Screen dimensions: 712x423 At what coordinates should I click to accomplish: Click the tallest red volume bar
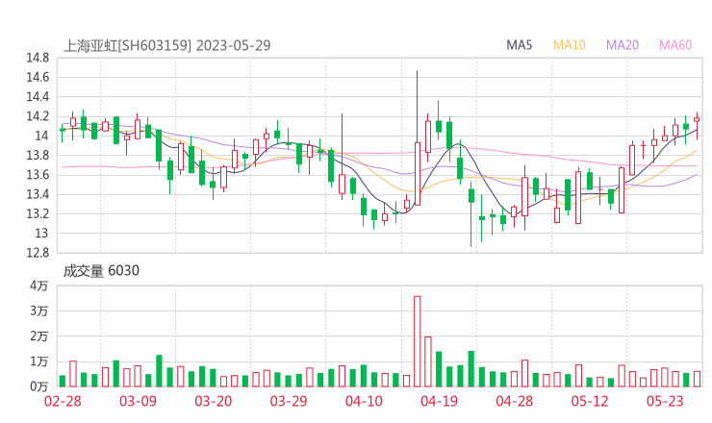[418, 341]
